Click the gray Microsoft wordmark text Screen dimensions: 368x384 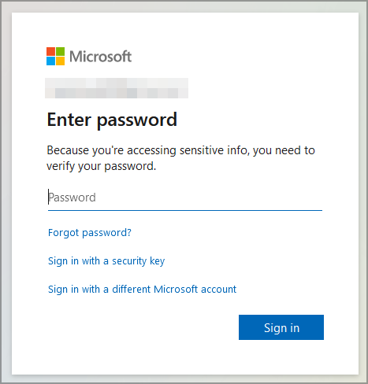coord(101,57)
